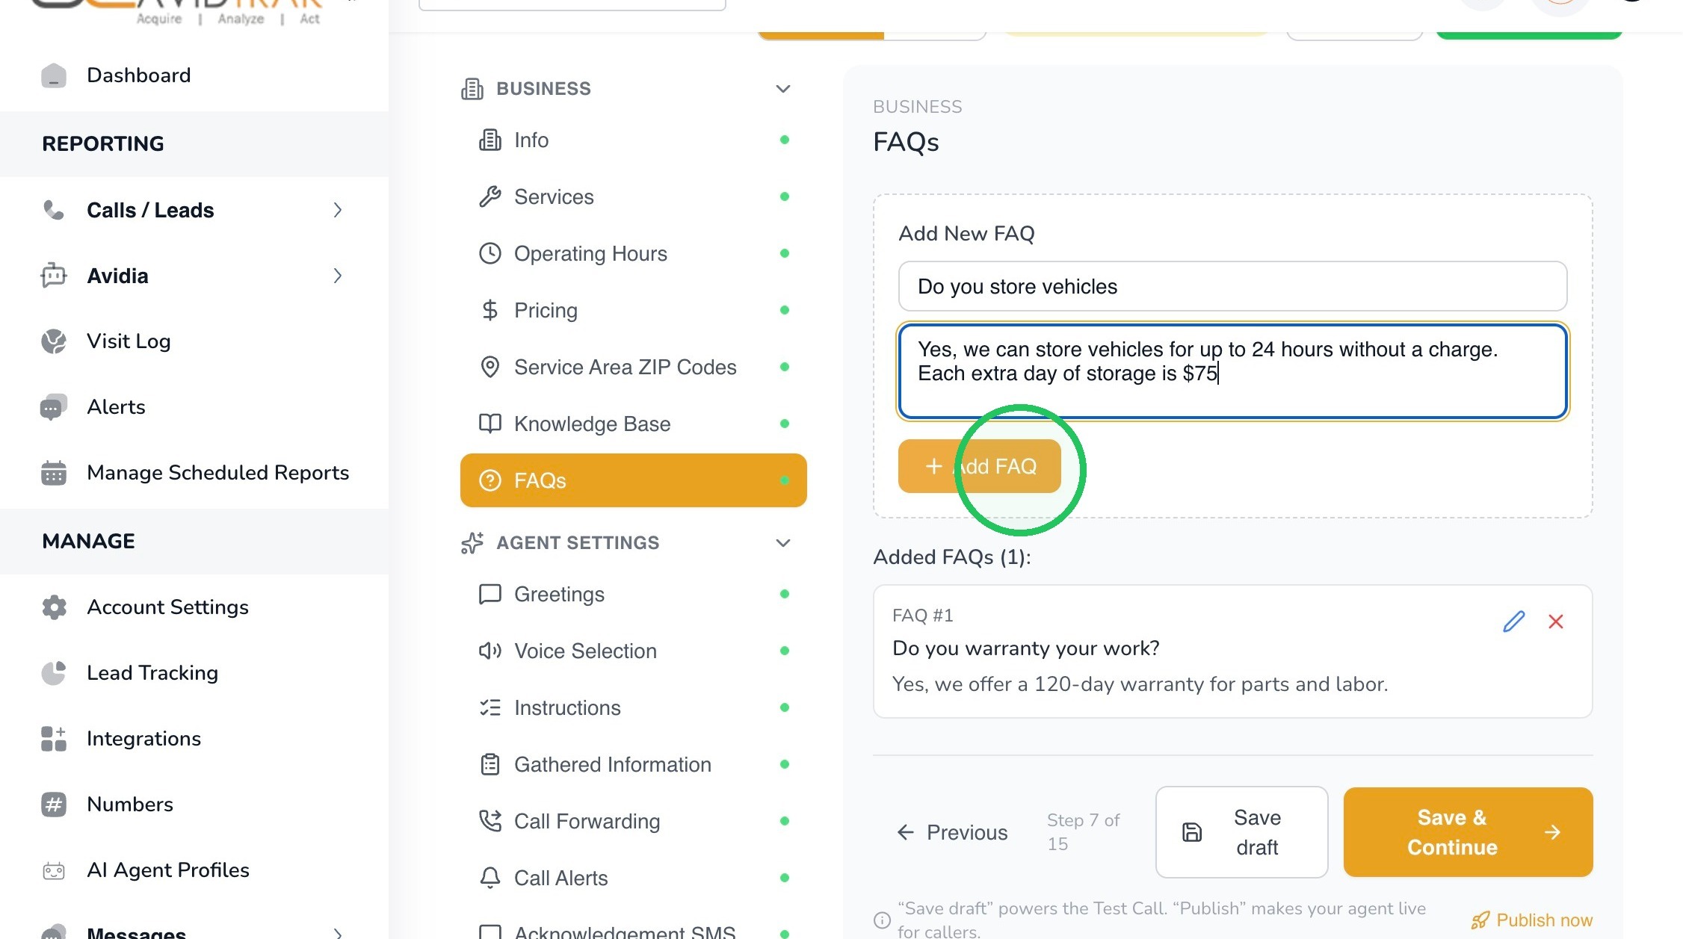Open Call Alerts settings
The width and height of the screenshot is (1683, 939).
tap(633, 878)
